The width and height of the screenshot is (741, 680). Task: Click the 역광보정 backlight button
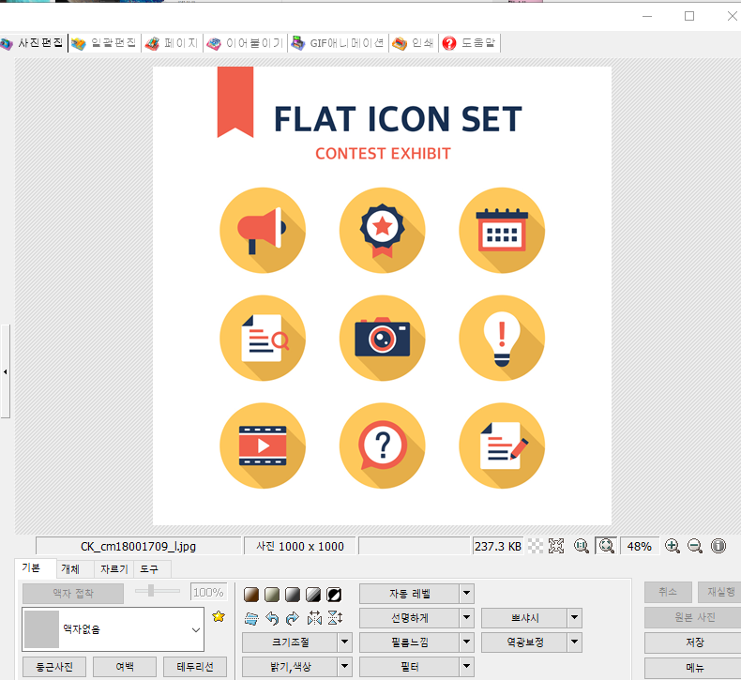524,642
